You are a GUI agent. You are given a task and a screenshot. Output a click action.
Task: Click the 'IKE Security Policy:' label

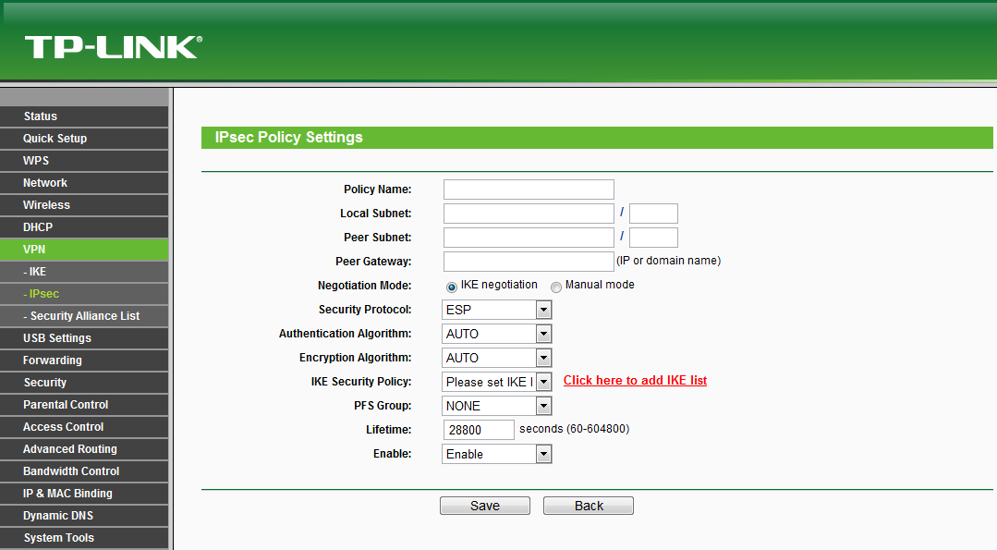pyautogui.click(x=360, y=382)
